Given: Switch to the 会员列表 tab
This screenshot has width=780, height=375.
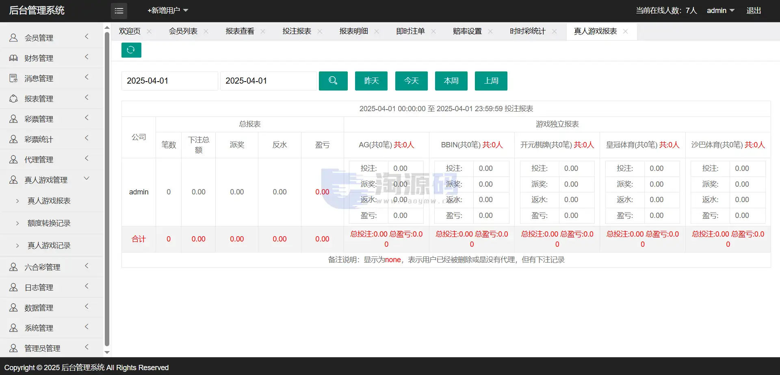Looking at the screenshot, I should [x=183, y=31].
